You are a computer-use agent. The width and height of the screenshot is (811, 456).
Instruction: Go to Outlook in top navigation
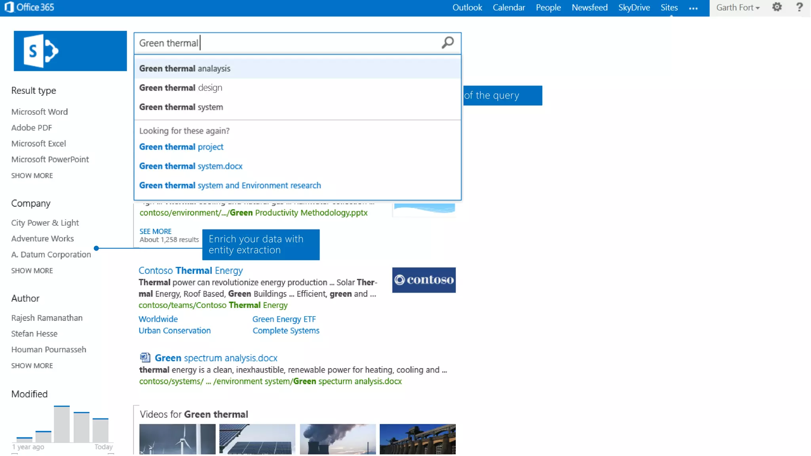point(467,8)
